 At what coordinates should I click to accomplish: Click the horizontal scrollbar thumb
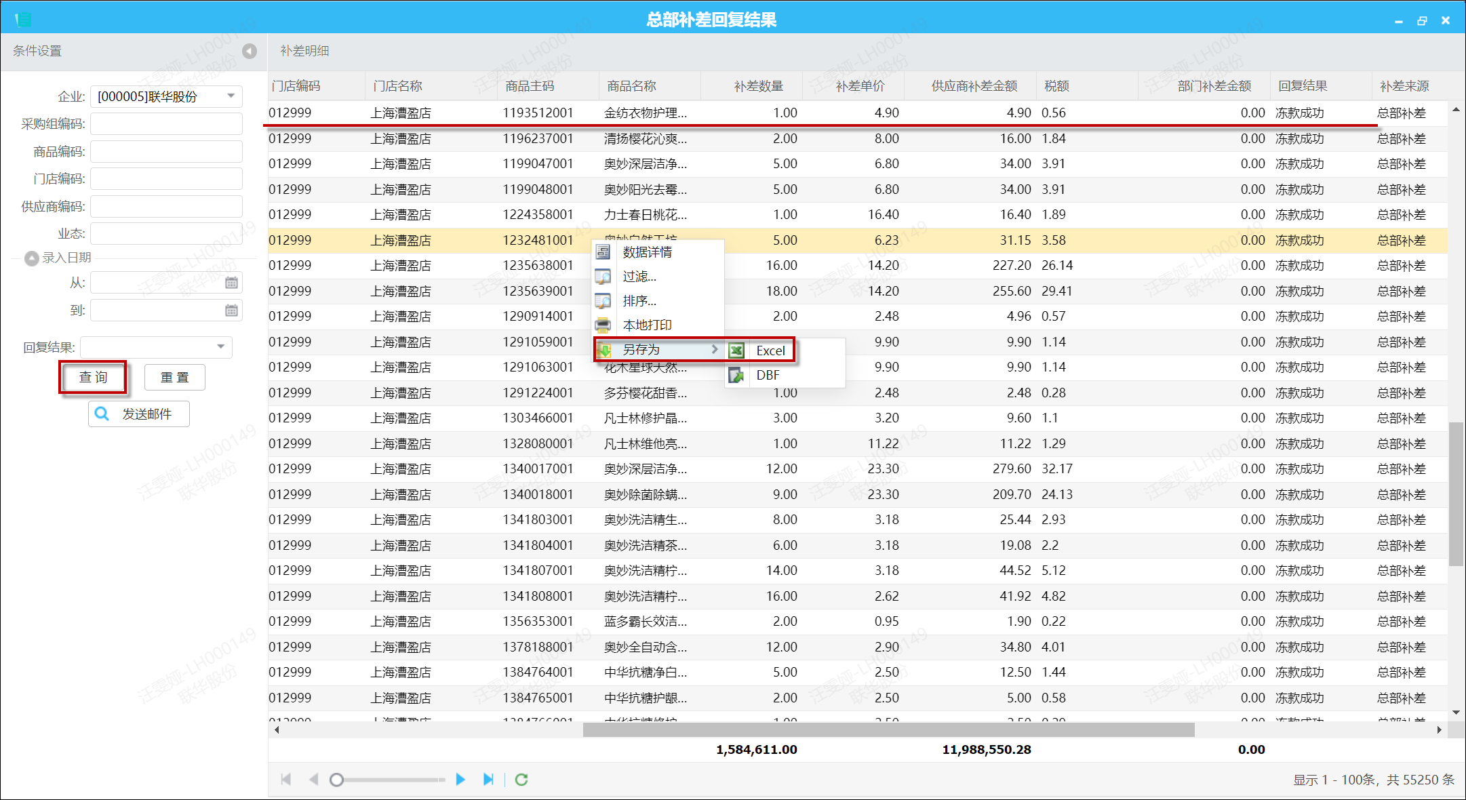(x=888, y=730)
